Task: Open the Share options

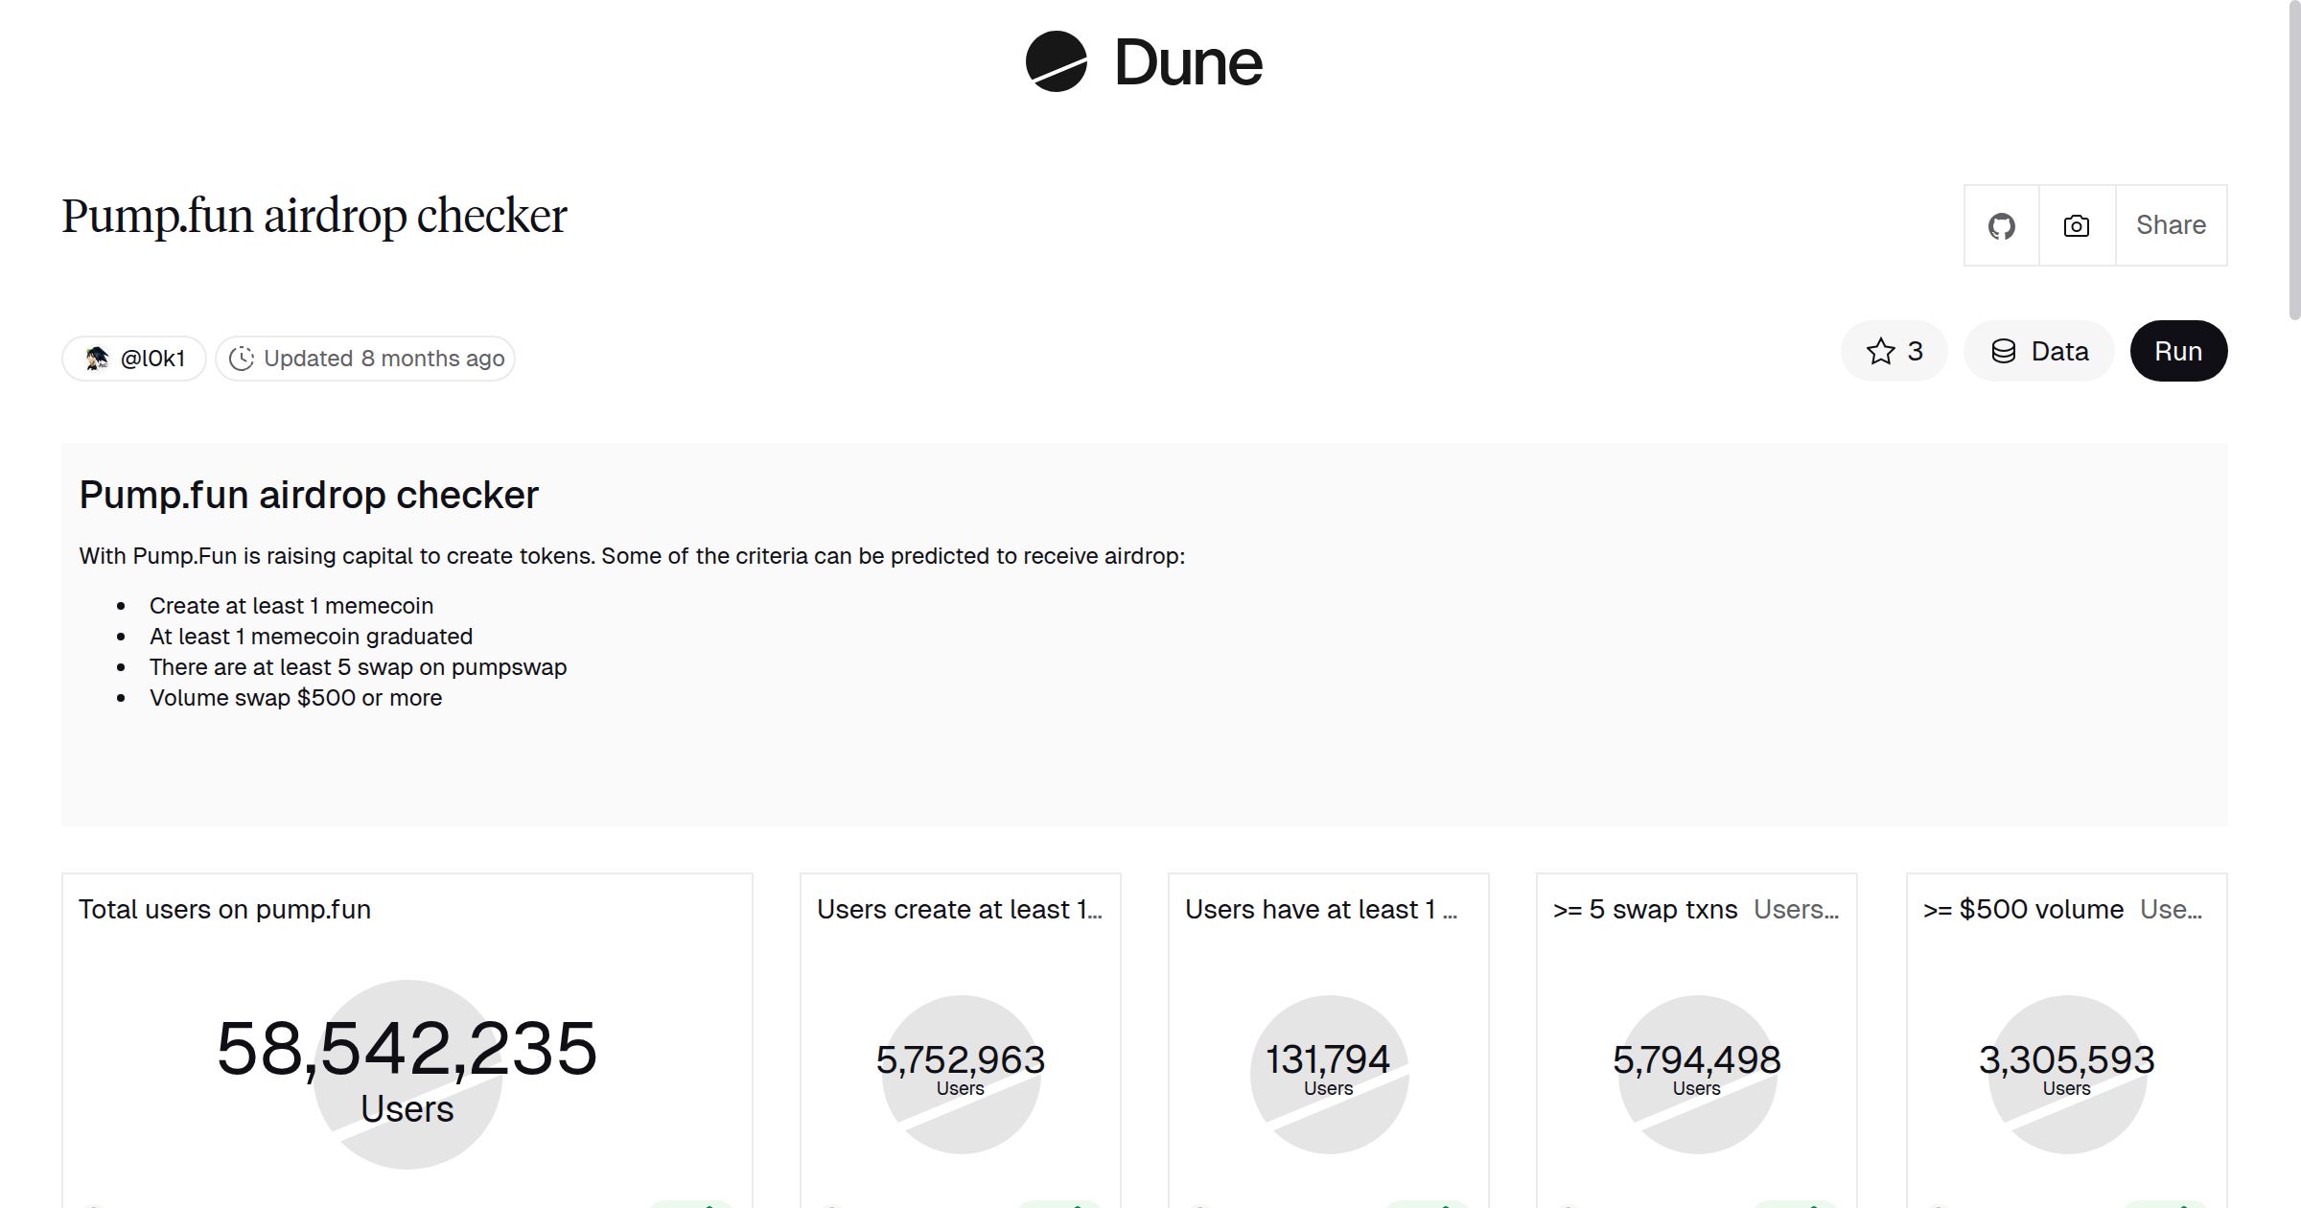Action: [2171, 224]
